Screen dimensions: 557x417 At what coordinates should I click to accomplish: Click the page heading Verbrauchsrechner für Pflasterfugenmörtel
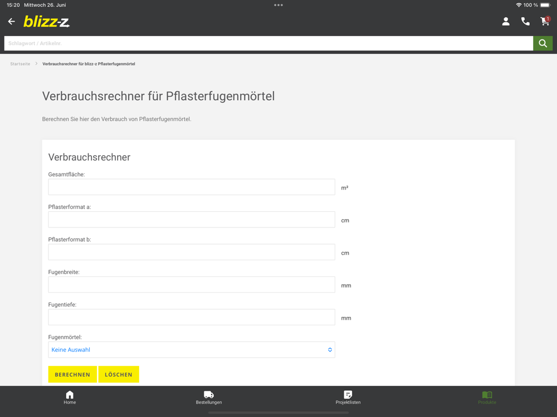pos(158,96)
